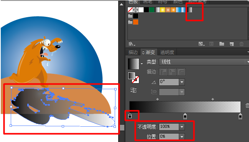Switch to the 描边 tab
This screenshot has height=142, width=249.
tap(133, 52)
